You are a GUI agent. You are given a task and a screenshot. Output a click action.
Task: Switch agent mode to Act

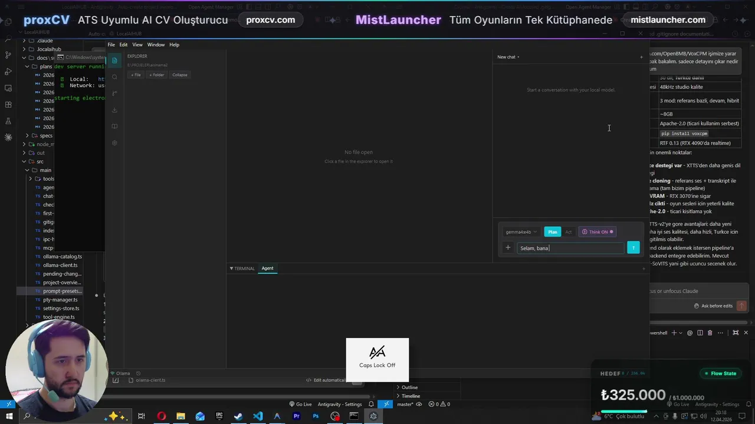[x=569, y=232]
